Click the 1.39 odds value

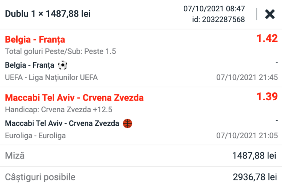click(x=267, y=97)
